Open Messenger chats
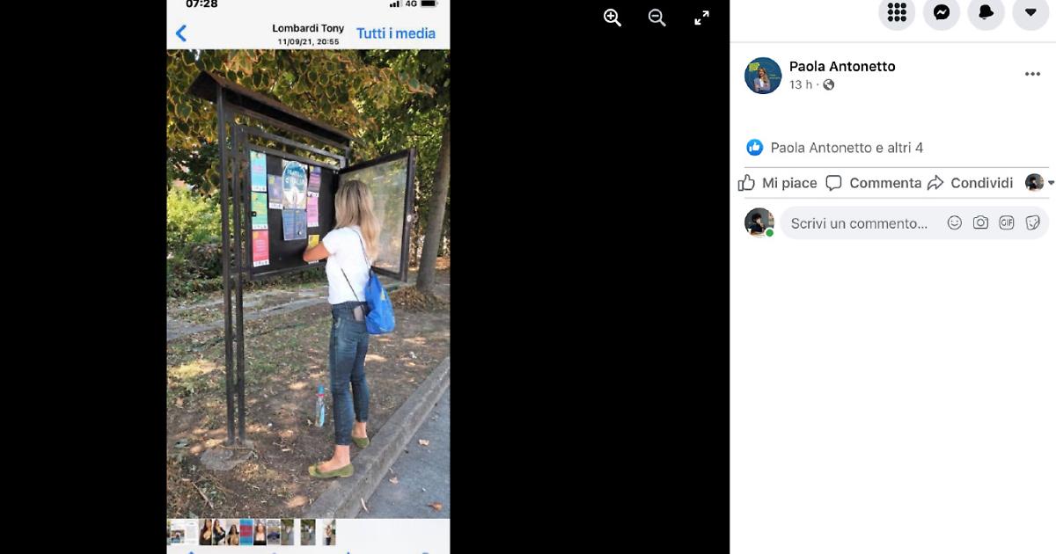The height and width of the screenshot is (554, 1056). pos(941,12)
